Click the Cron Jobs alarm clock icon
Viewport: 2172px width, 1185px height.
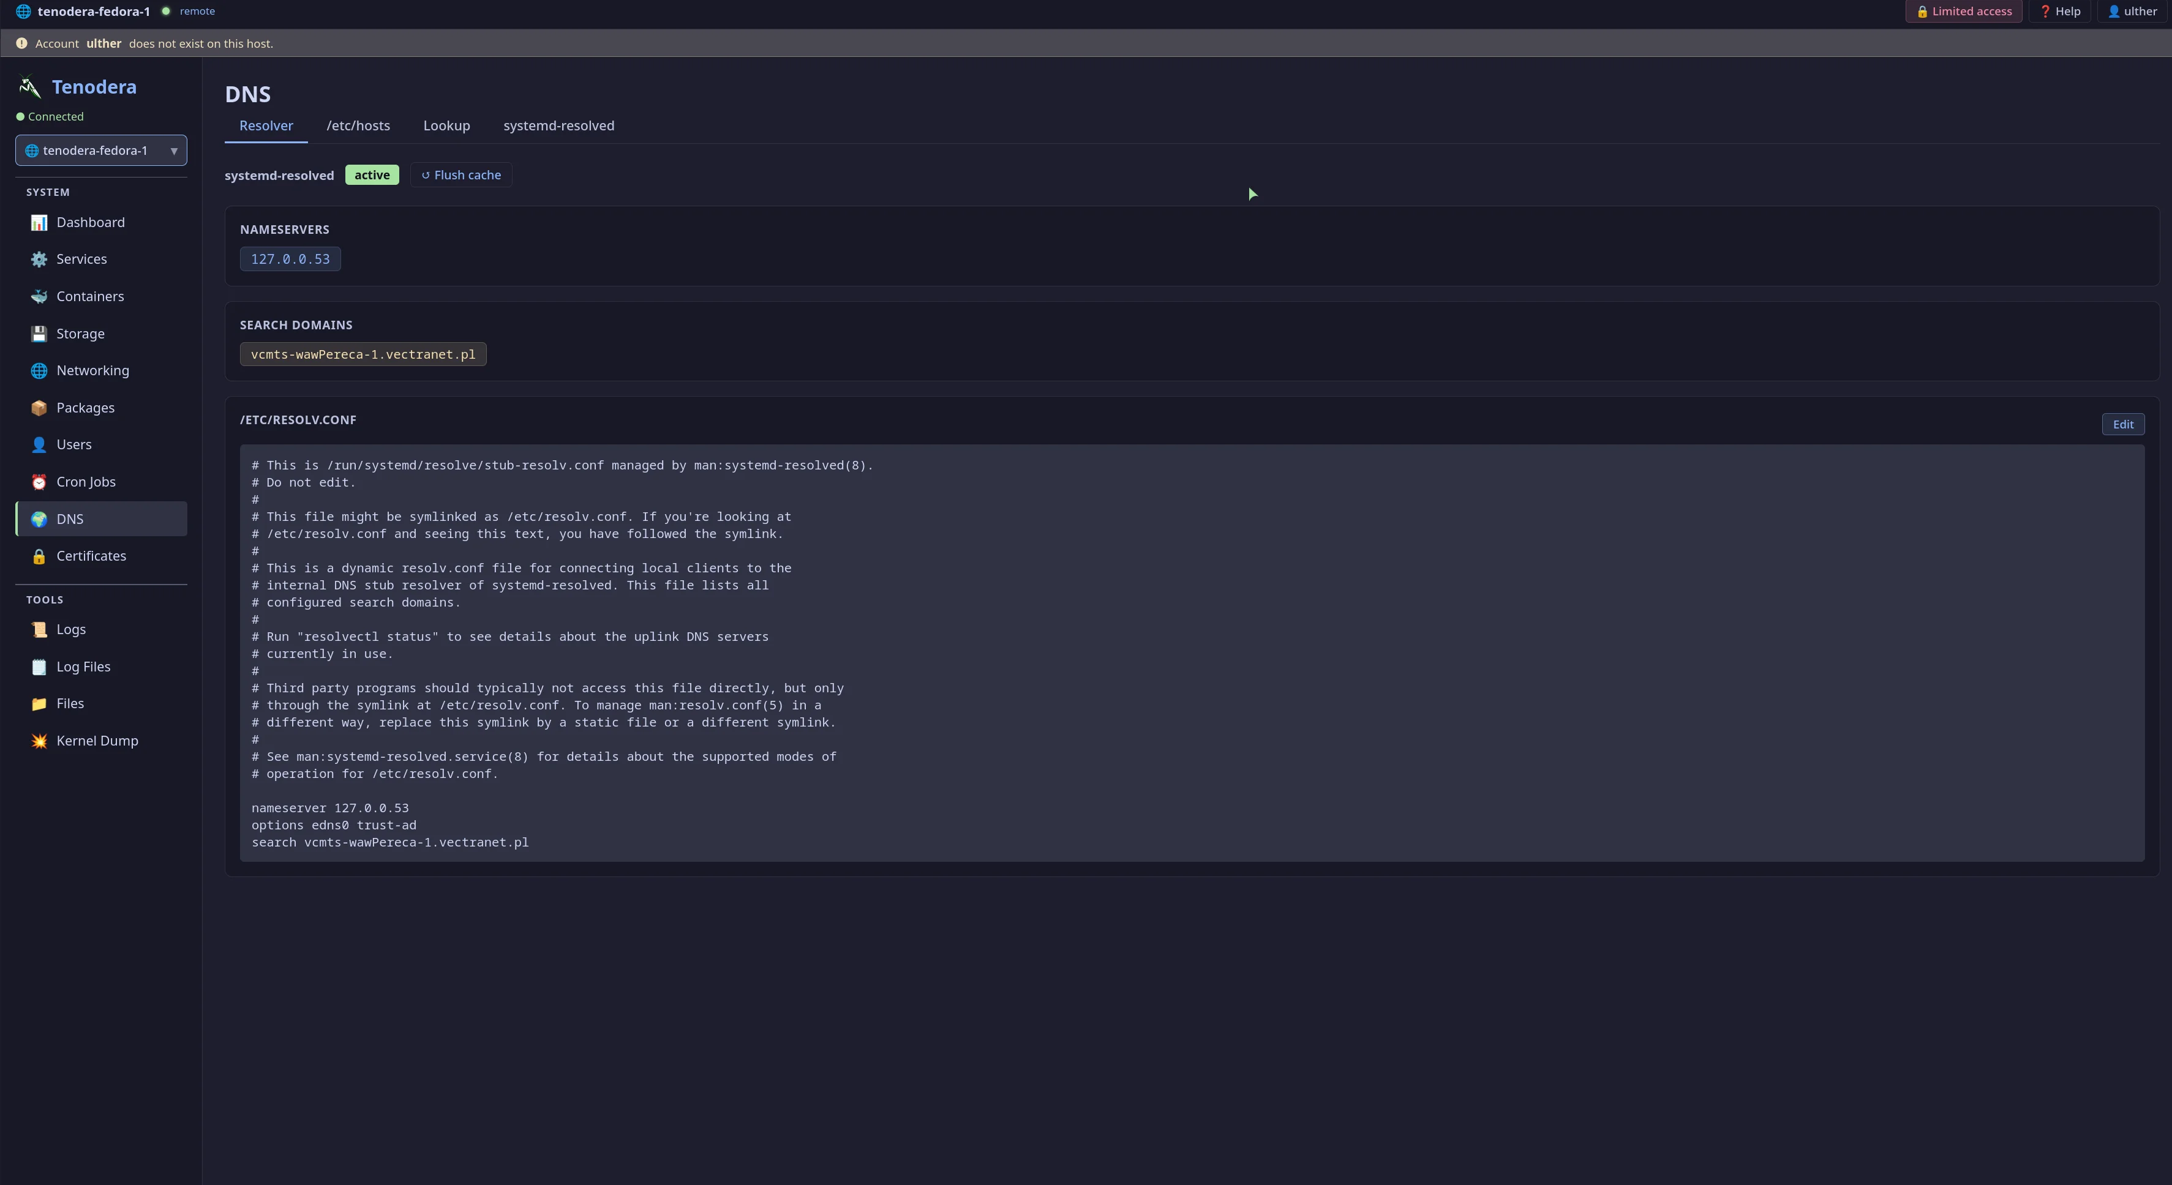(x=39, y=482)
